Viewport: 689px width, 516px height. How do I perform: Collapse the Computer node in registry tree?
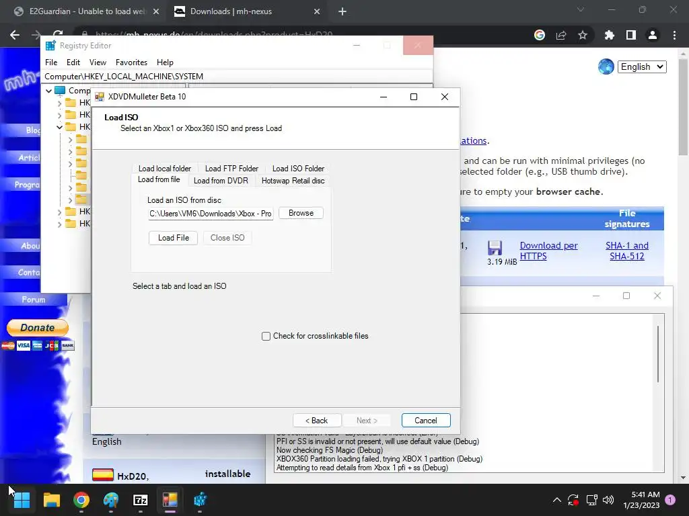(48, 91)
